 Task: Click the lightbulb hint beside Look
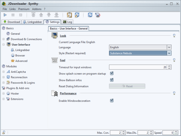174,35
